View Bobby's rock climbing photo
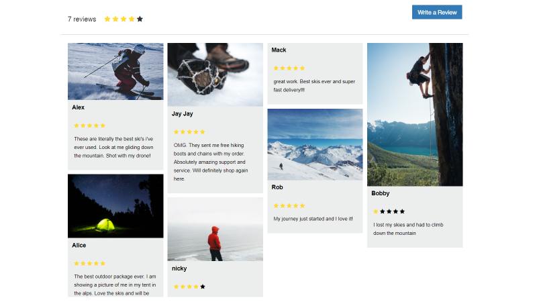Image resolution: width=537 pixels, height=302 pixels. coord(415,114)
